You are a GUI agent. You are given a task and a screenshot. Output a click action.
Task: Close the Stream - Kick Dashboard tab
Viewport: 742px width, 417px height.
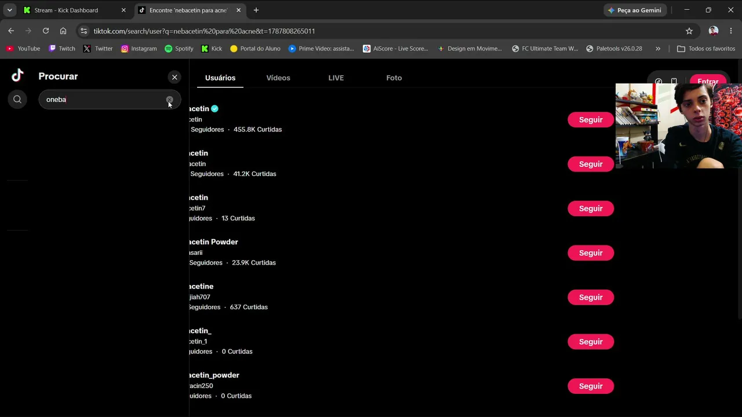(123, 10)
